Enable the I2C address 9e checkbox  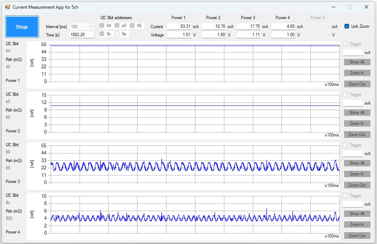(x=117, y=34)
